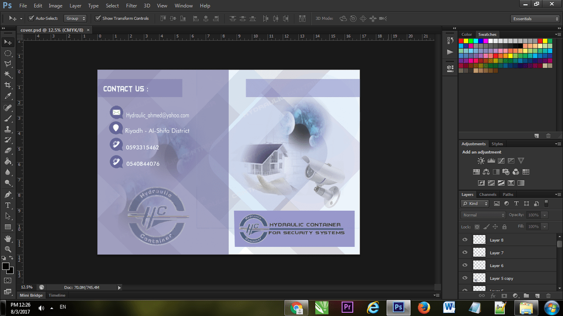Open the Essentials workspace dropdown
The width and height of the screenshot is (563, 316).
pyautogui.click(x=535, y=19)
